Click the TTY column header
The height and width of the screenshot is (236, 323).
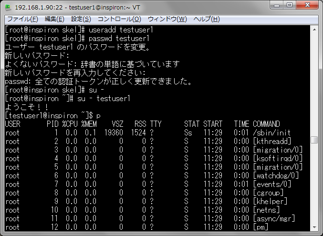[156, 124]
